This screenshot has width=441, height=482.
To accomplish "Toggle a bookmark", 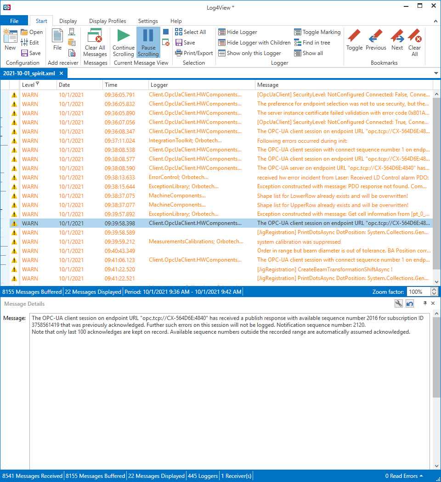I will 354,39.
